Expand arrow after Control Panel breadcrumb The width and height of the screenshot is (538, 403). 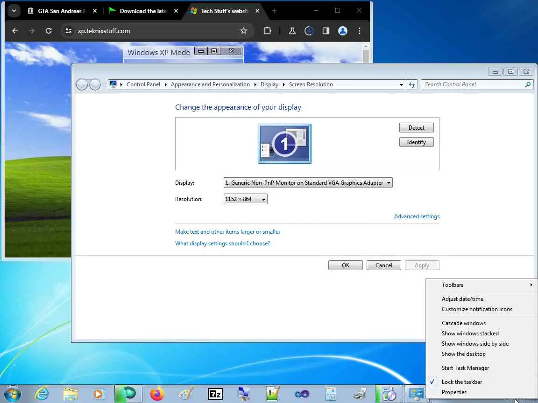coord(165,84)
